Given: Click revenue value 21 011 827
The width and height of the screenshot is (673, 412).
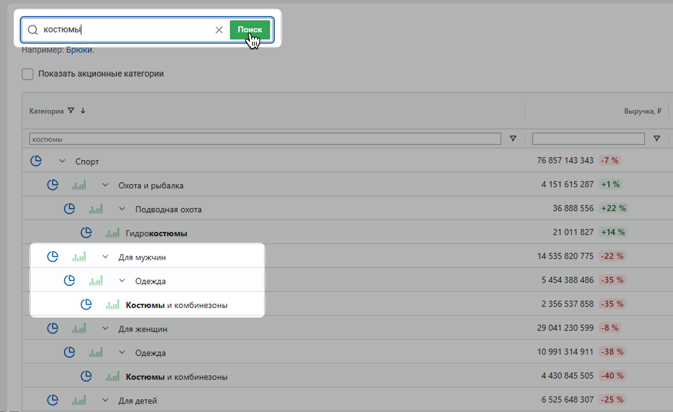Looking at the screenshot, I should (x=573, y=232).
